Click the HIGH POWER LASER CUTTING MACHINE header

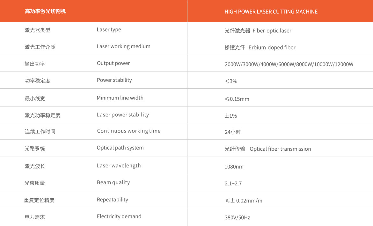pyautogui.click(x=271, y=12)
